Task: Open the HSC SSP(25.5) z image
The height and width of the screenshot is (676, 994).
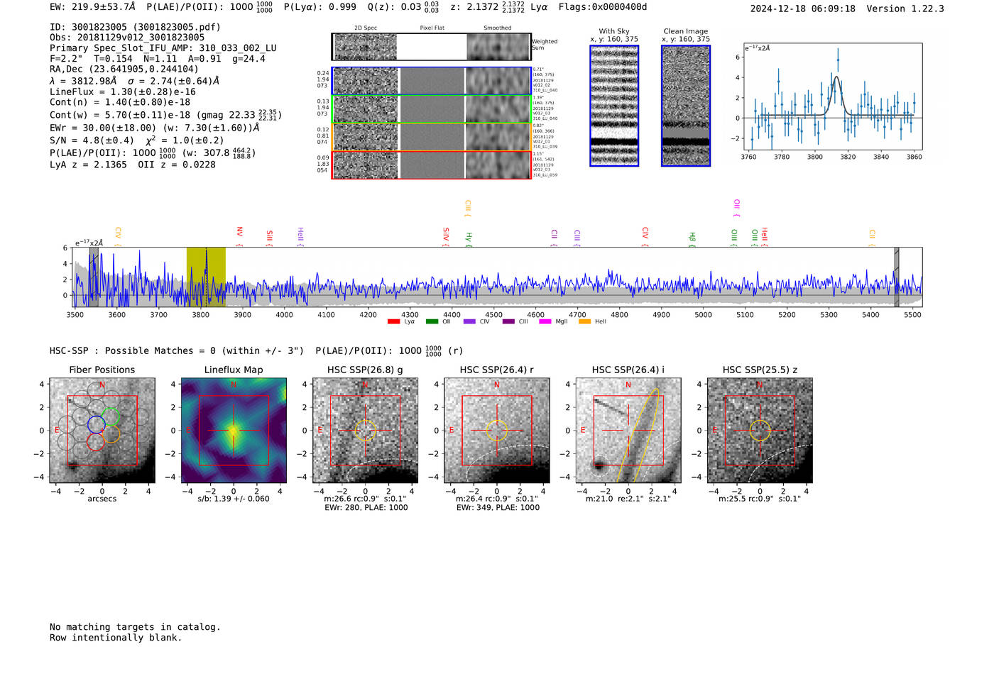Action: (x=760, y=431)
